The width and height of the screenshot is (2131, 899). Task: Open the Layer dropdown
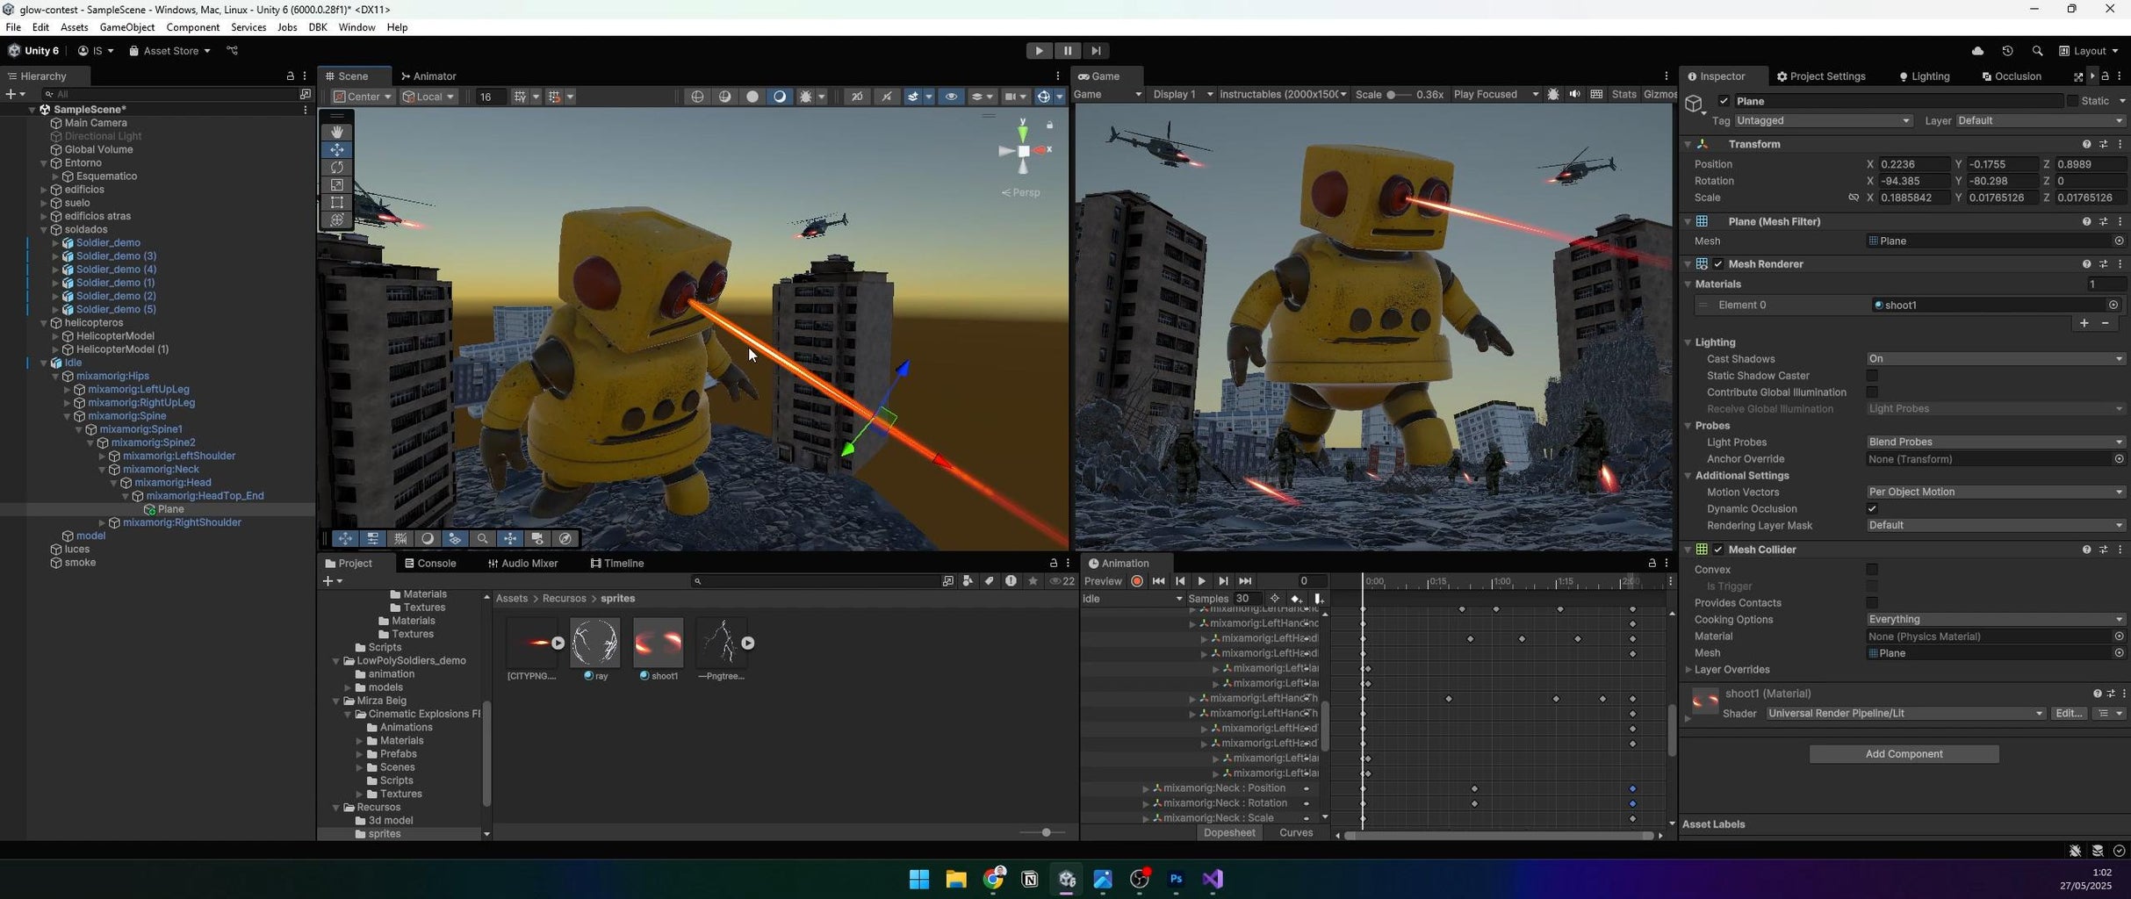click(2040, 120)
